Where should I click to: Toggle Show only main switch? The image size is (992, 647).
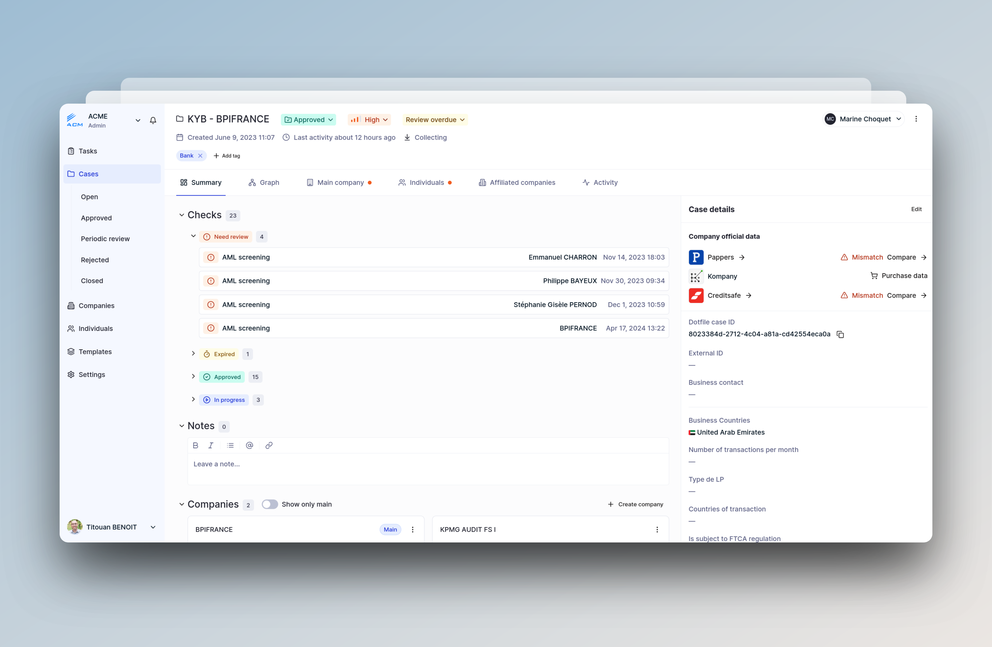[270, 504]
